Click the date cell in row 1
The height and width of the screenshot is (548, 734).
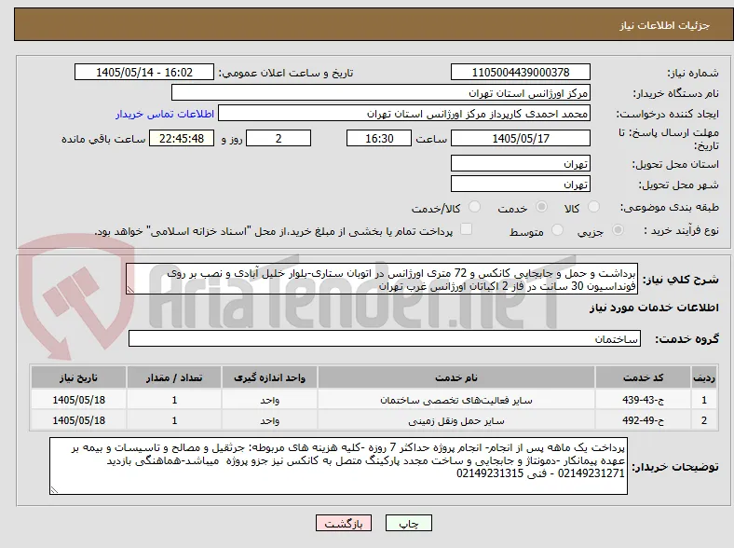click(78, 400)
